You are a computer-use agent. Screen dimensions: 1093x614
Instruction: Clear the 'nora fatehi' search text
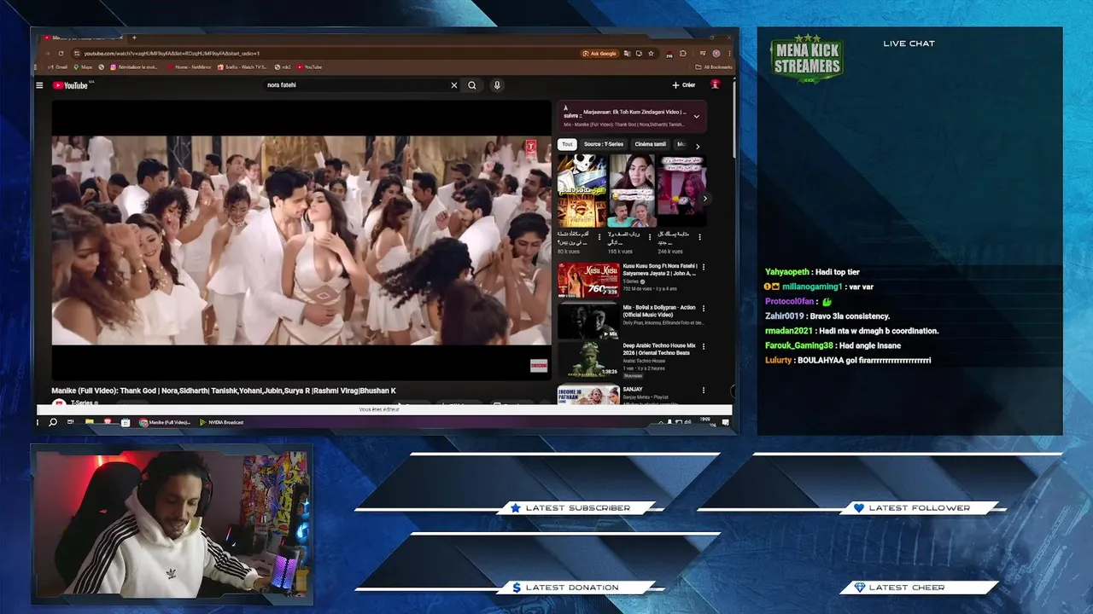point(453,85)
